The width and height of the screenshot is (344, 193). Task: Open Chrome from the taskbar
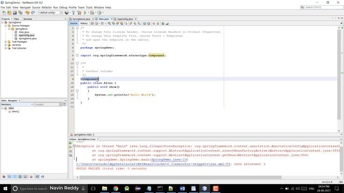click(116, 188)
